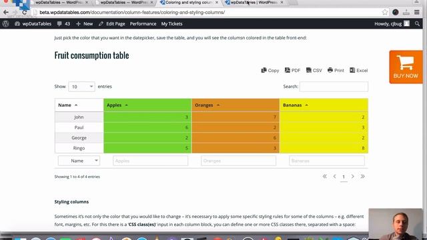
Task: Click Fruit consumption table heading
Action: click(92, 55)
